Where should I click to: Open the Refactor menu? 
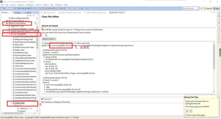pos(21,5)
